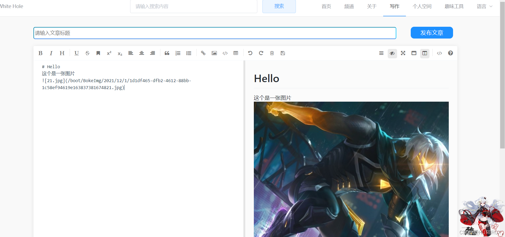Open 趣味工具 fun tools

click(454, 6)
